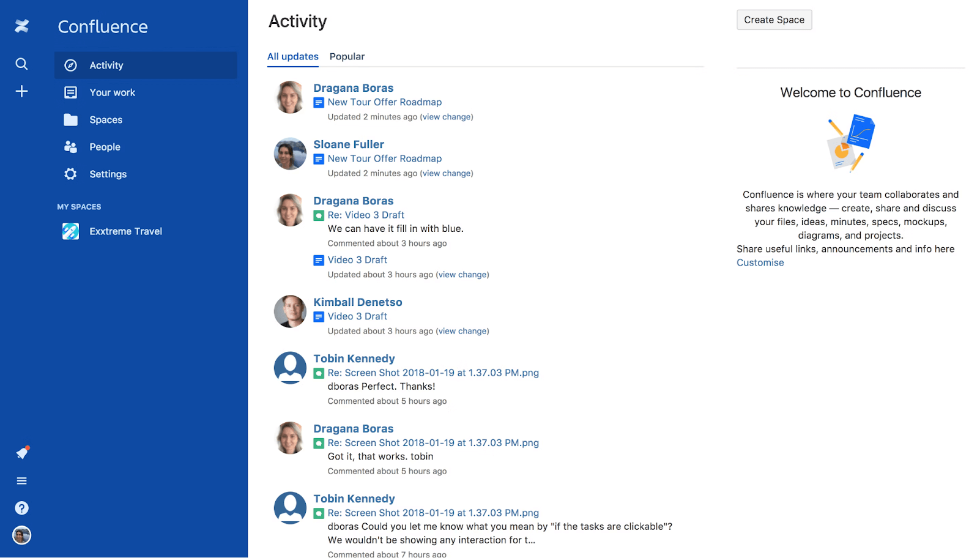
Task: Click the Welcome to Confluence illustration
Action: 851,142
